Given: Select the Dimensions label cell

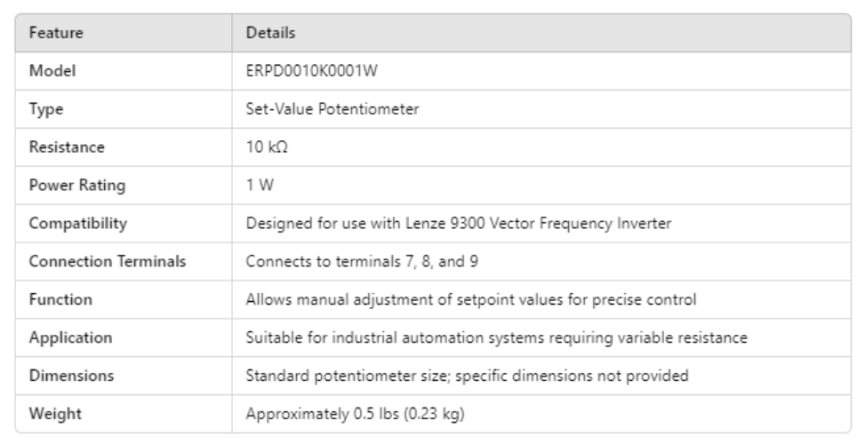Looking at the screenshot, I should [x=71, y=376].
